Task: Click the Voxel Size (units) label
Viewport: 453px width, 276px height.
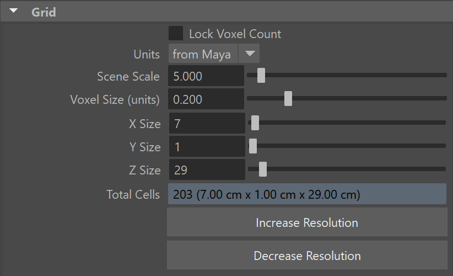Action: pos(115,99)
